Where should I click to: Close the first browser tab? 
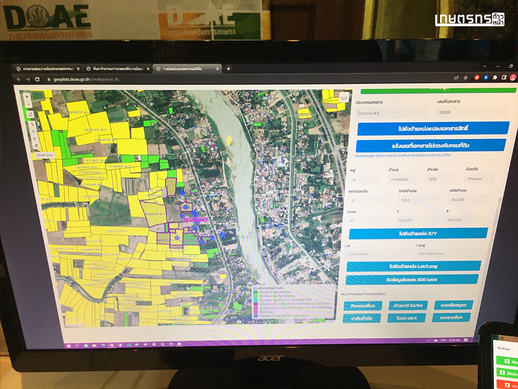78,69
